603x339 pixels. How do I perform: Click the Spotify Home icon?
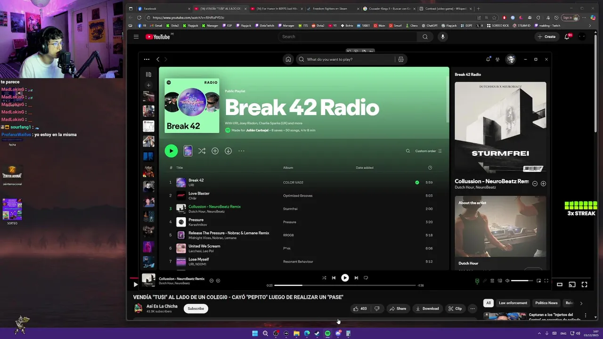point(288,59)
